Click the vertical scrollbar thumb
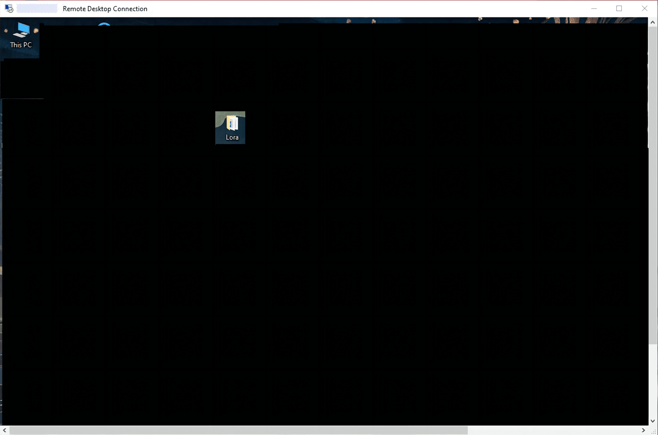Viewport: 658px width, 435px height. [x=653, y=185]
